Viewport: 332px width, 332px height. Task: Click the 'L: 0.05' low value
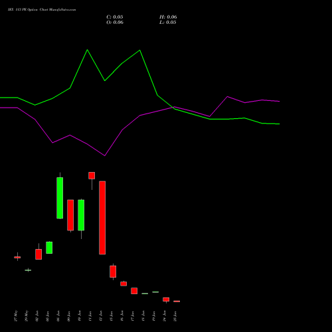click(x=168, y=23)
